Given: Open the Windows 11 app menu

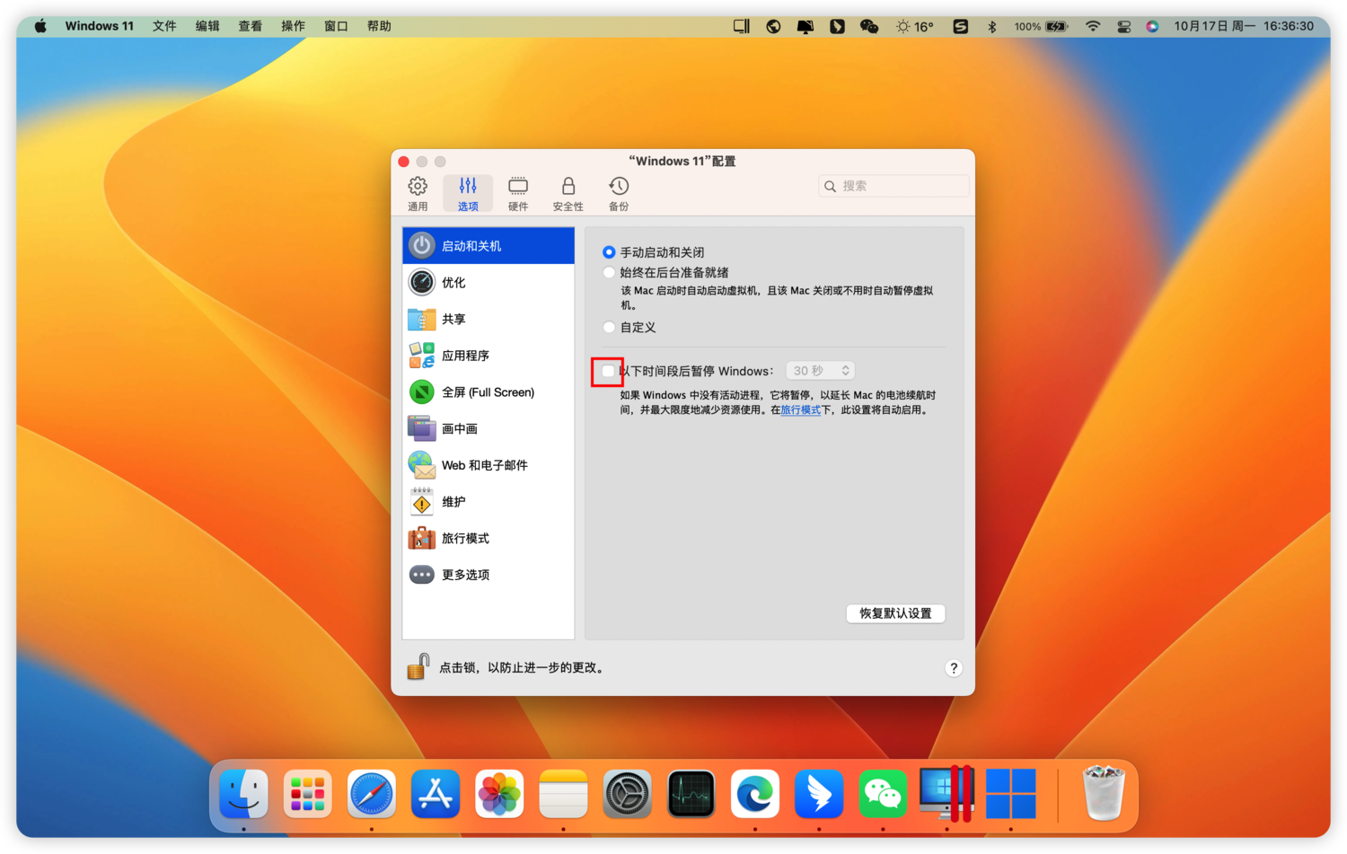Looking at the screenshot, I should click(99, 26).
